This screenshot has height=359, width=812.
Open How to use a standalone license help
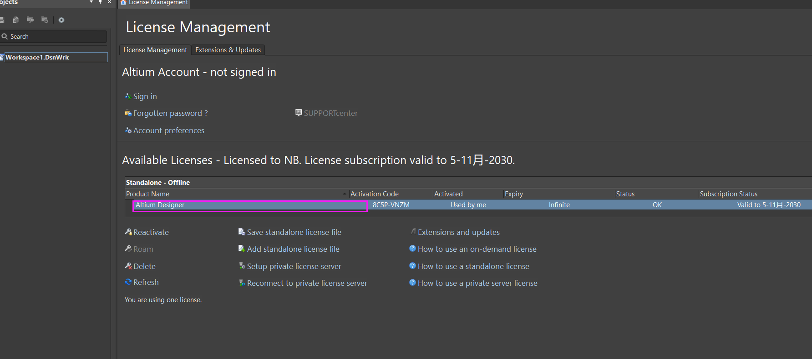tap(473, 266)
